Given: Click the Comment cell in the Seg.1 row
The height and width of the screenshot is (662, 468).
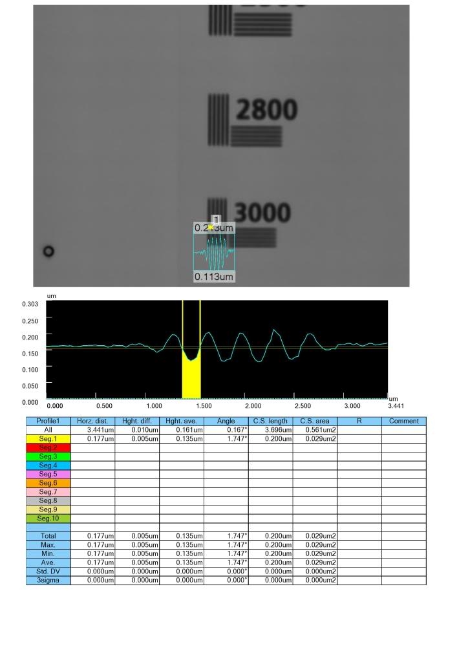Looking at the screenshot, I should [x=404, y=438].
